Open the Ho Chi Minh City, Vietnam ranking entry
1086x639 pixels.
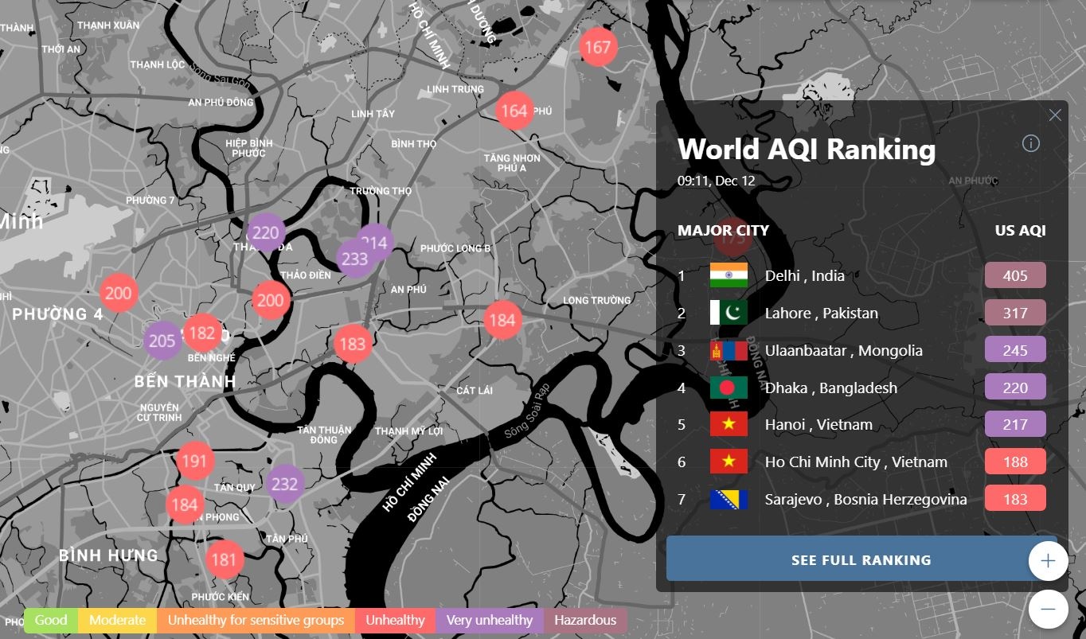[856, 462]
